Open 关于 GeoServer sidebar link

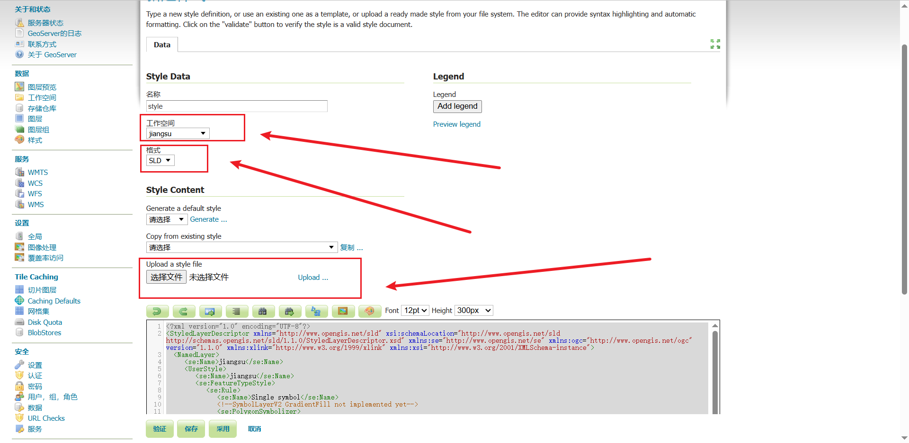point(52,54)
